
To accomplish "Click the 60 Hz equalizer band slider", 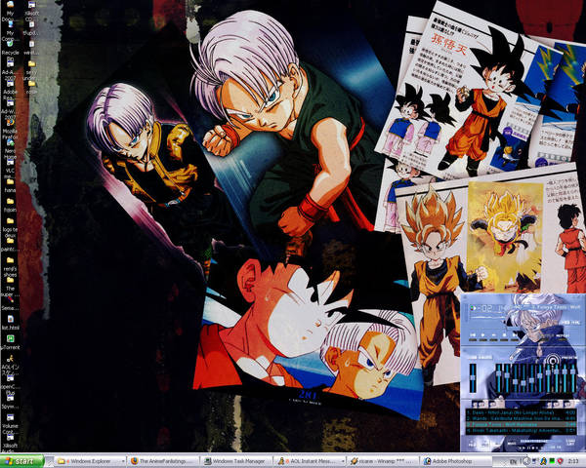I will point(498,378).
